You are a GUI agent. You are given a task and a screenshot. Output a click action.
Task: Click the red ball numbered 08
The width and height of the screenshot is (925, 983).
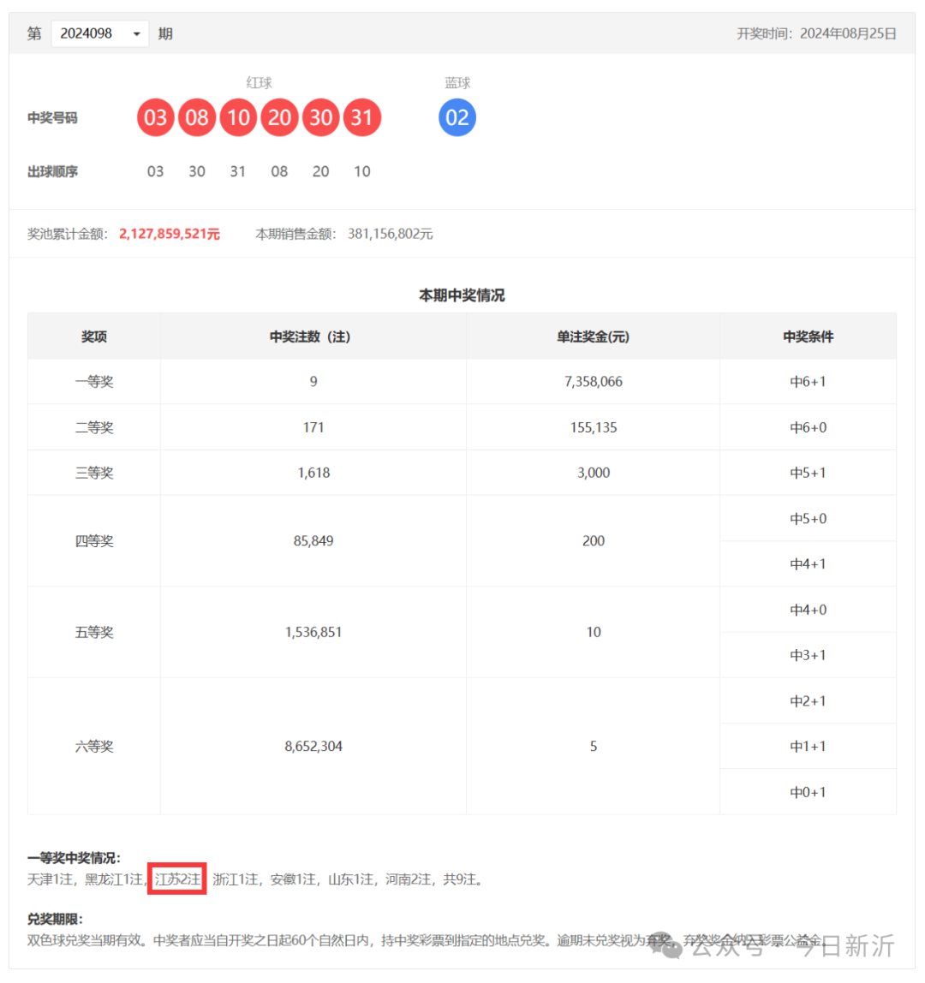click(x=197, y=117)
